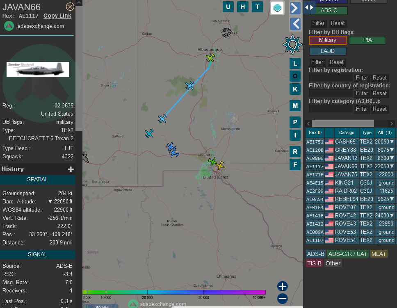Image resolution: width=397 pixels, height=308 pixels.
Task: Click the ADS-B legend label
Action: tap(315, 254)
